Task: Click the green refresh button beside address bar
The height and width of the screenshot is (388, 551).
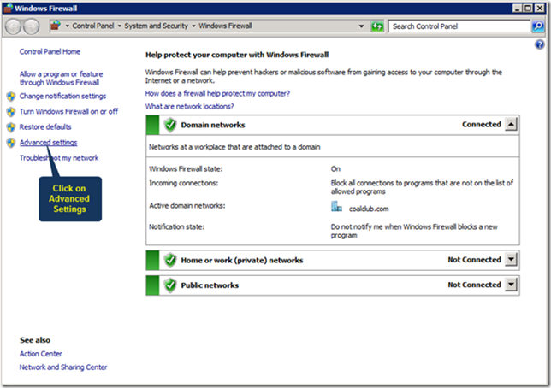Action: tap(377, 26)
